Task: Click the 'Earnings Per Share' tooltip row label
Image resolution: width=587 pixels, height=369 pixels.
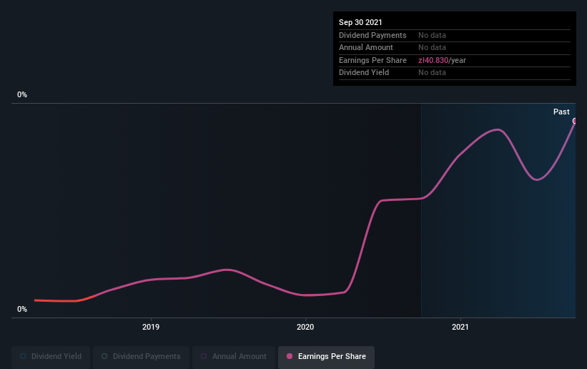Action: (x=373, y=60)
